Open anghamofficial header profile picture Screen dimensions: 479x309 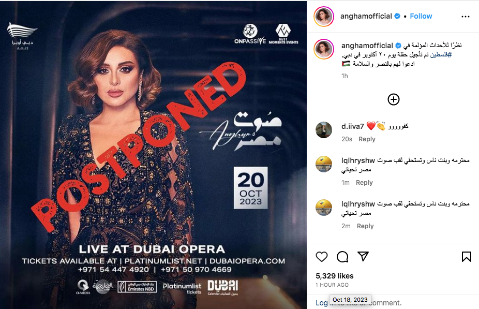point(324,17)
